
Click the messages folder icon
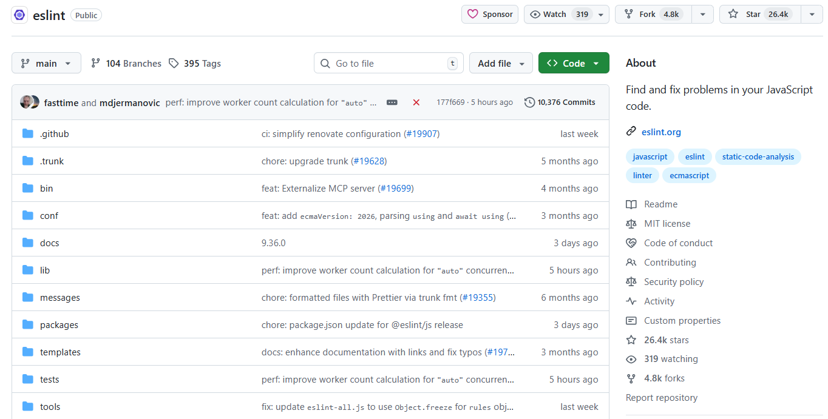[27, 297]
